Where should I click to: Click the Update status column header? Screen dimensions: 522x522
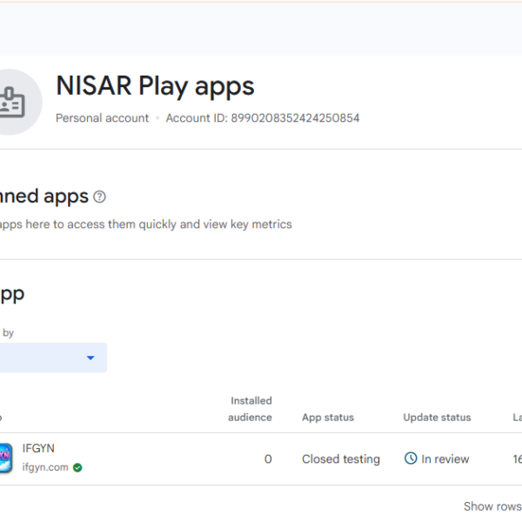(x=437, y=418)
